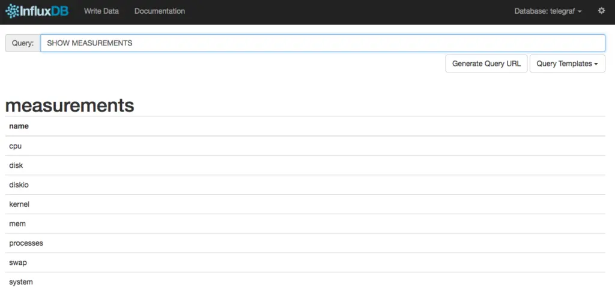Select the disk measurement row
This screenshot has width=615, height=296.
point(16,165)
